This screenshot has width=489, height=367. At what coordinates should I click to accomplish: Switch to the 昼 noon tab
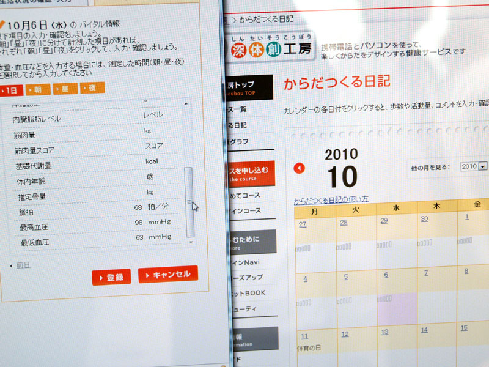pos(64,89)
